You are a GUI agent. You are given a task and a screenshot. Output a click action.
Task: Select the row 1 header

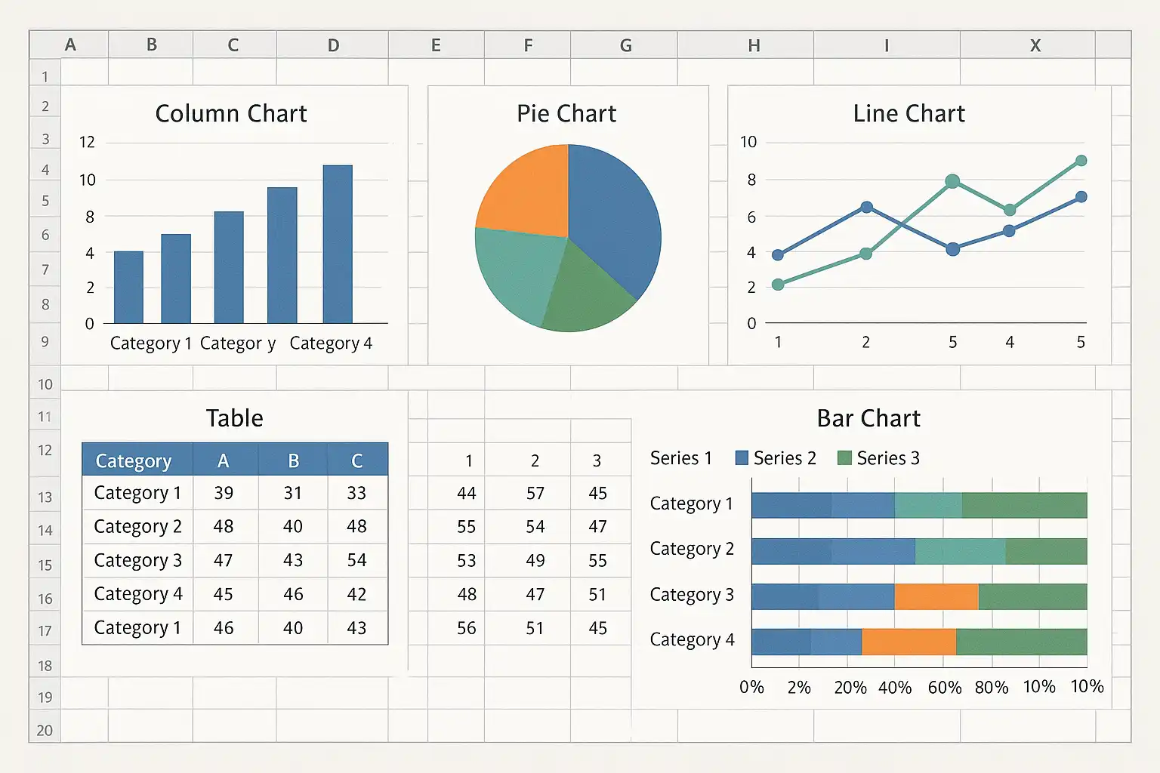coord(45,76)
